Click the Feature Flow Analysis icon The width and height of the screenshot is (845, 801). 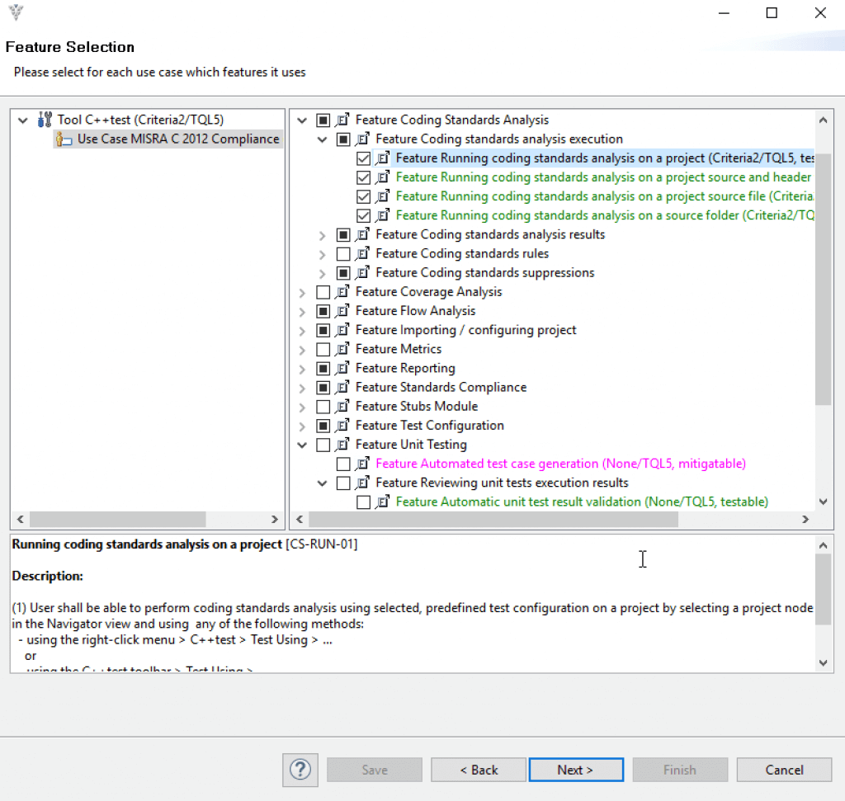coord(342,311)
